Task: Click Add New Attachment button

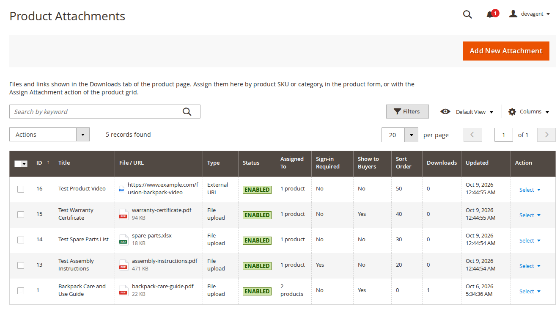Action: (x=506, y=51)
